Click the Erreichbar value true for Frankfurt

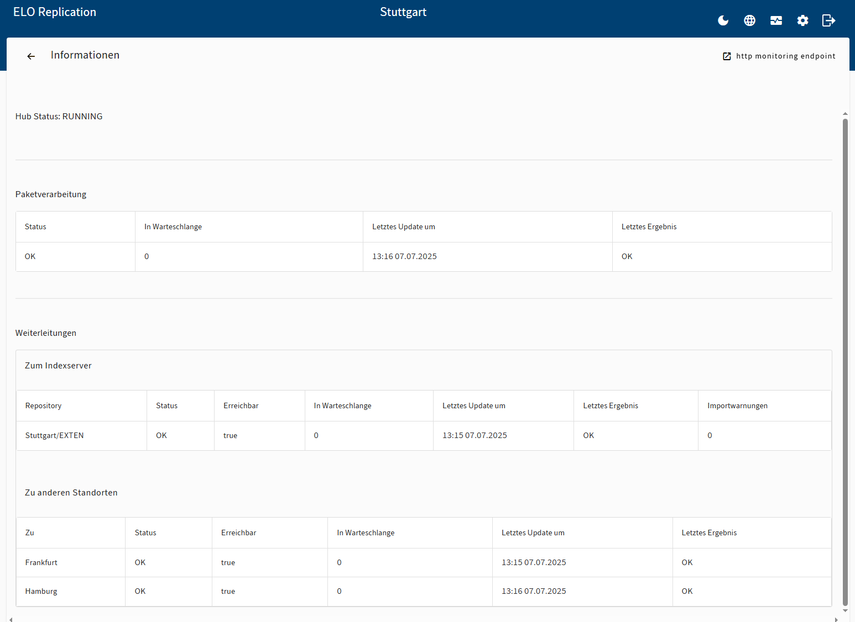click(228, 562)
